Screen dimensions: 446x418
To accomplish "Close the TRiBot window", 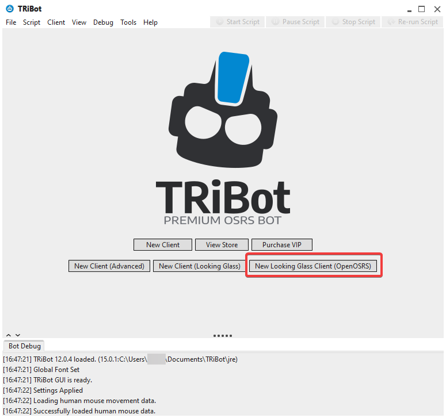I will (x=437, y=9).
